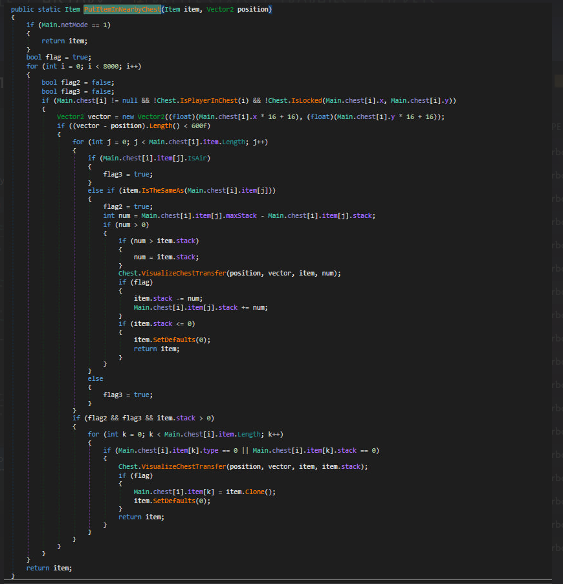
Task: Click the final 'return item;' at method end
Action: [49, 568]
